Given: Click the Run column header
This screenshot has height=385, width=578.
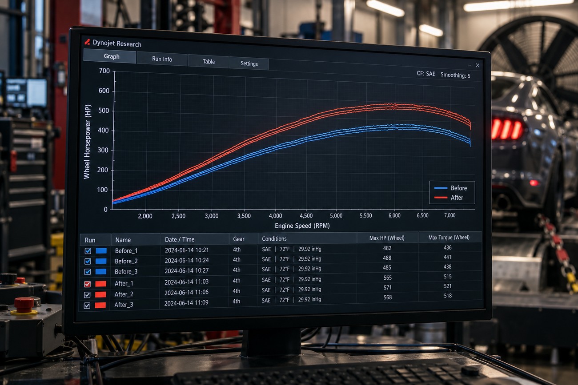Looking at the screenshot, I should 96,240.
